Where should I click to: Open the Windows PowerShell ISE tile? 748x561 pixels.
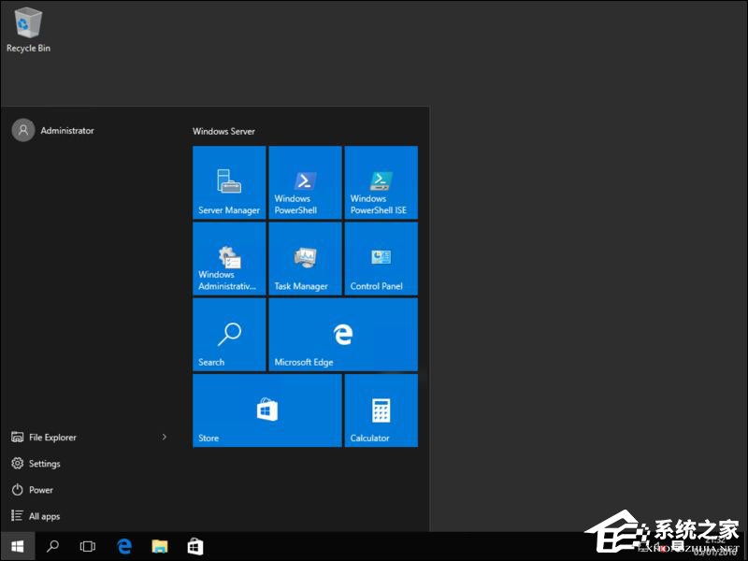coord(381,181)
